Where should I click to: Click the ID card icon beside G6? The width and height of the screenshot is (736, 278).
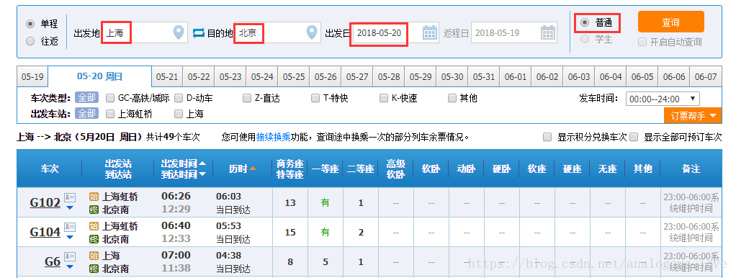coord(70,256)
